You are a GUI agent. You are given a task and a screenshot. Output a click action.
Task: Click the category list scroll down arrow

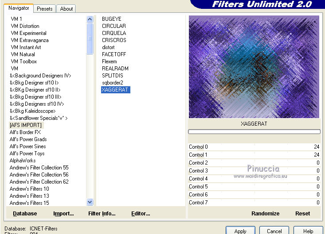pyautogui.click(x=90, y=202)
